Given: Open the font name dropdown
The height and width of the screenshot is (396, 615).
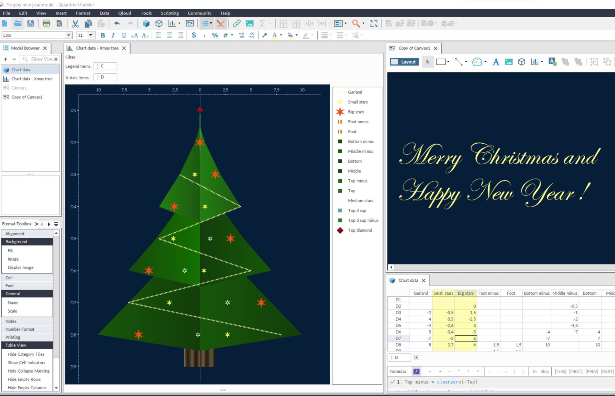Looking at the screenshot, I should [x=69, y=35].
